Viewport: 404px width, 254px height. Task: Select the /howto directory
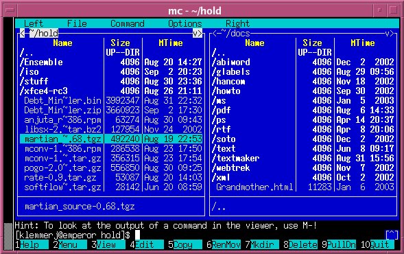[303, 91]
